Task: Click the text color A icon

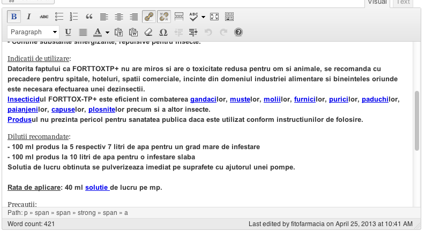Action: (98, 32)
